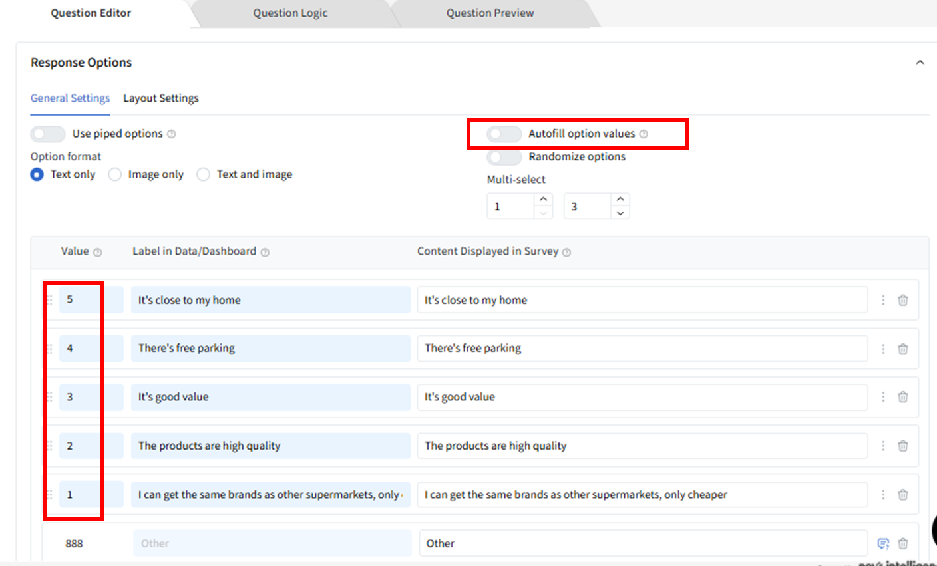Select the "Image only" option format
This screenshot has height=566, width=937.
pos(115,174)
